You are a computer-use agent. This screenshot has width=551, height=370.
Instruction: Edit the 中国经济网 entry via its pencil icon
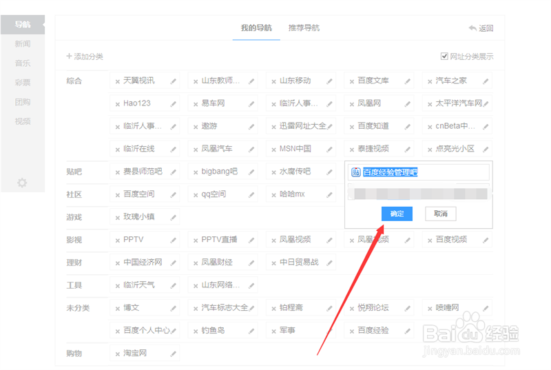[174, 263]
